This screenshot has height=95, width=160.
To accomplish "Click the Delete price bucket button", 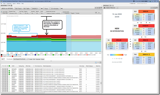I will (43, 59).
